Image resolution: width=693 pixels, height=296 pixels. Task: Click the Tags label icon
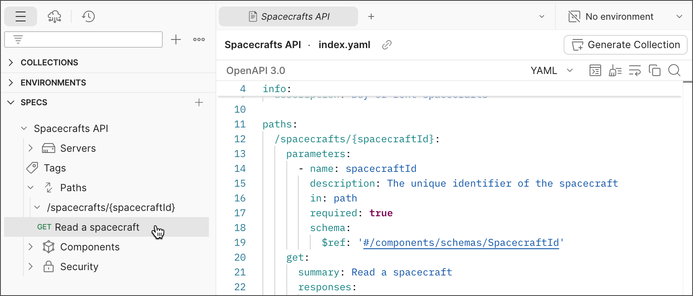[x=32, y=168]
